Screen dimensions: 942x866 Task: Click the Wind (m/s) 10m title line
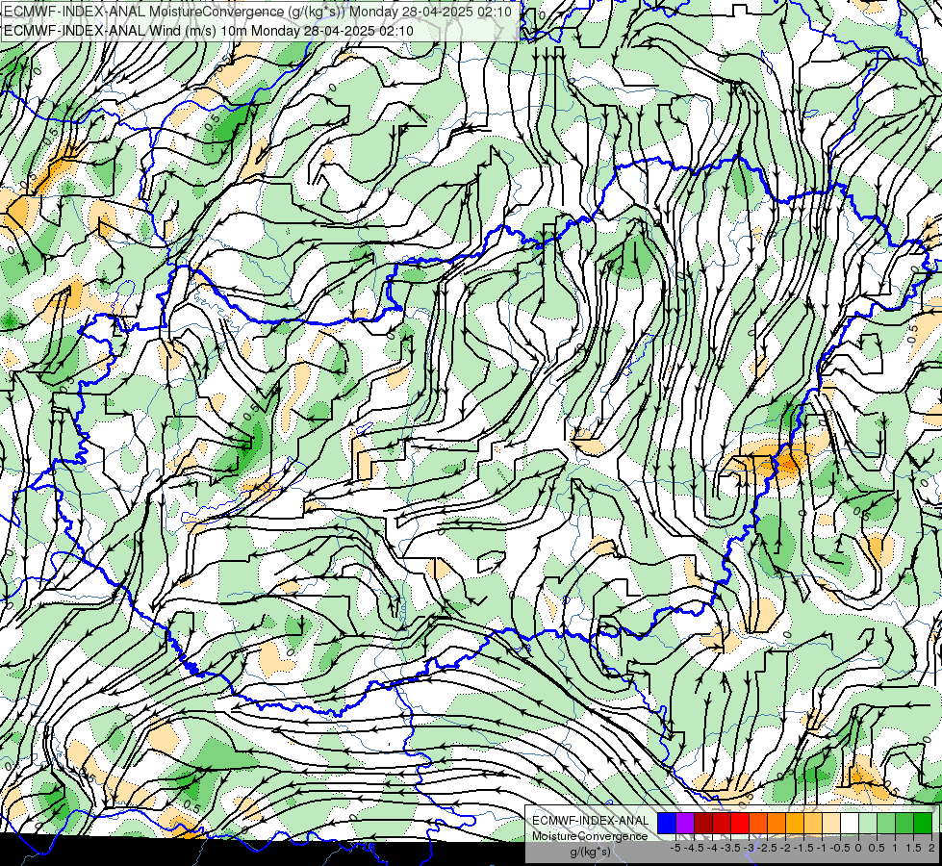(209, 31)
